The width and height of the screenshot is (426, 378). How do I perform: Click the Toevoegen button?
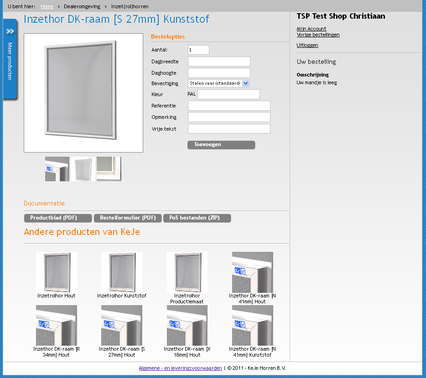coord(221,145)
